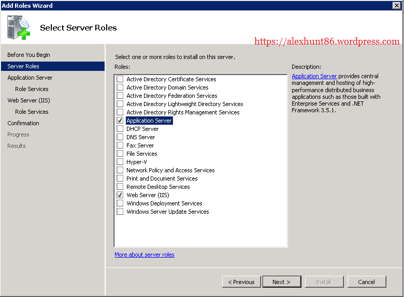Uncheck the Web Server (IIS) checkbox
Screen dimensions: 404x297
coord(120,195)
